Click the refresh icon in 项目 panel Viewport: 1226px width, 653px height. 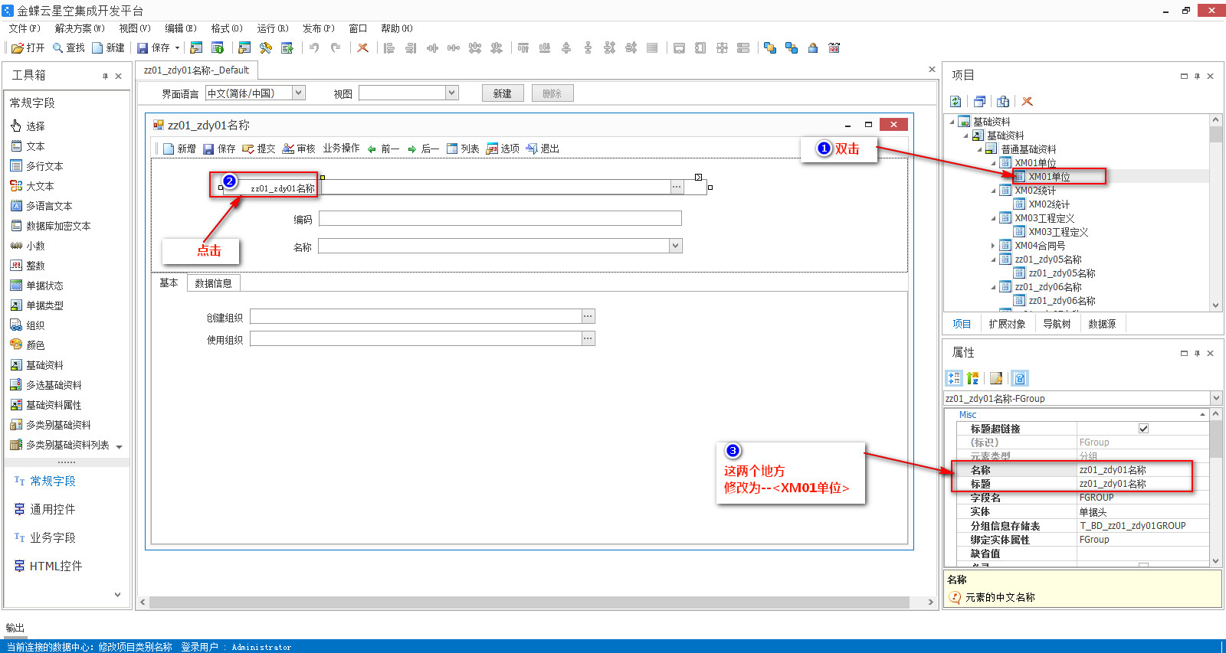(x=956, y=101)
